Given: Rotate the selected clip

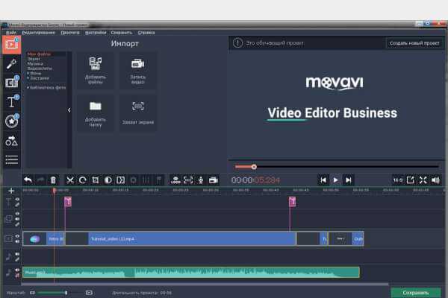Looking at the screenshot, I should coord(83,180).
